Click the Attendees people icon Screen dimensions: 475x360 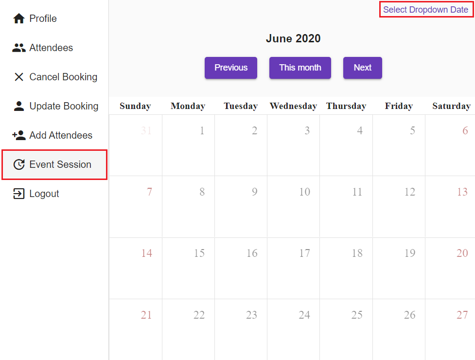point(19,48)
